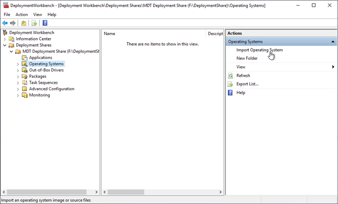Image resolution: width=338 pixels, height=204 pixels.
Task: Select Packages in the tree
Action: pos(37,76)
